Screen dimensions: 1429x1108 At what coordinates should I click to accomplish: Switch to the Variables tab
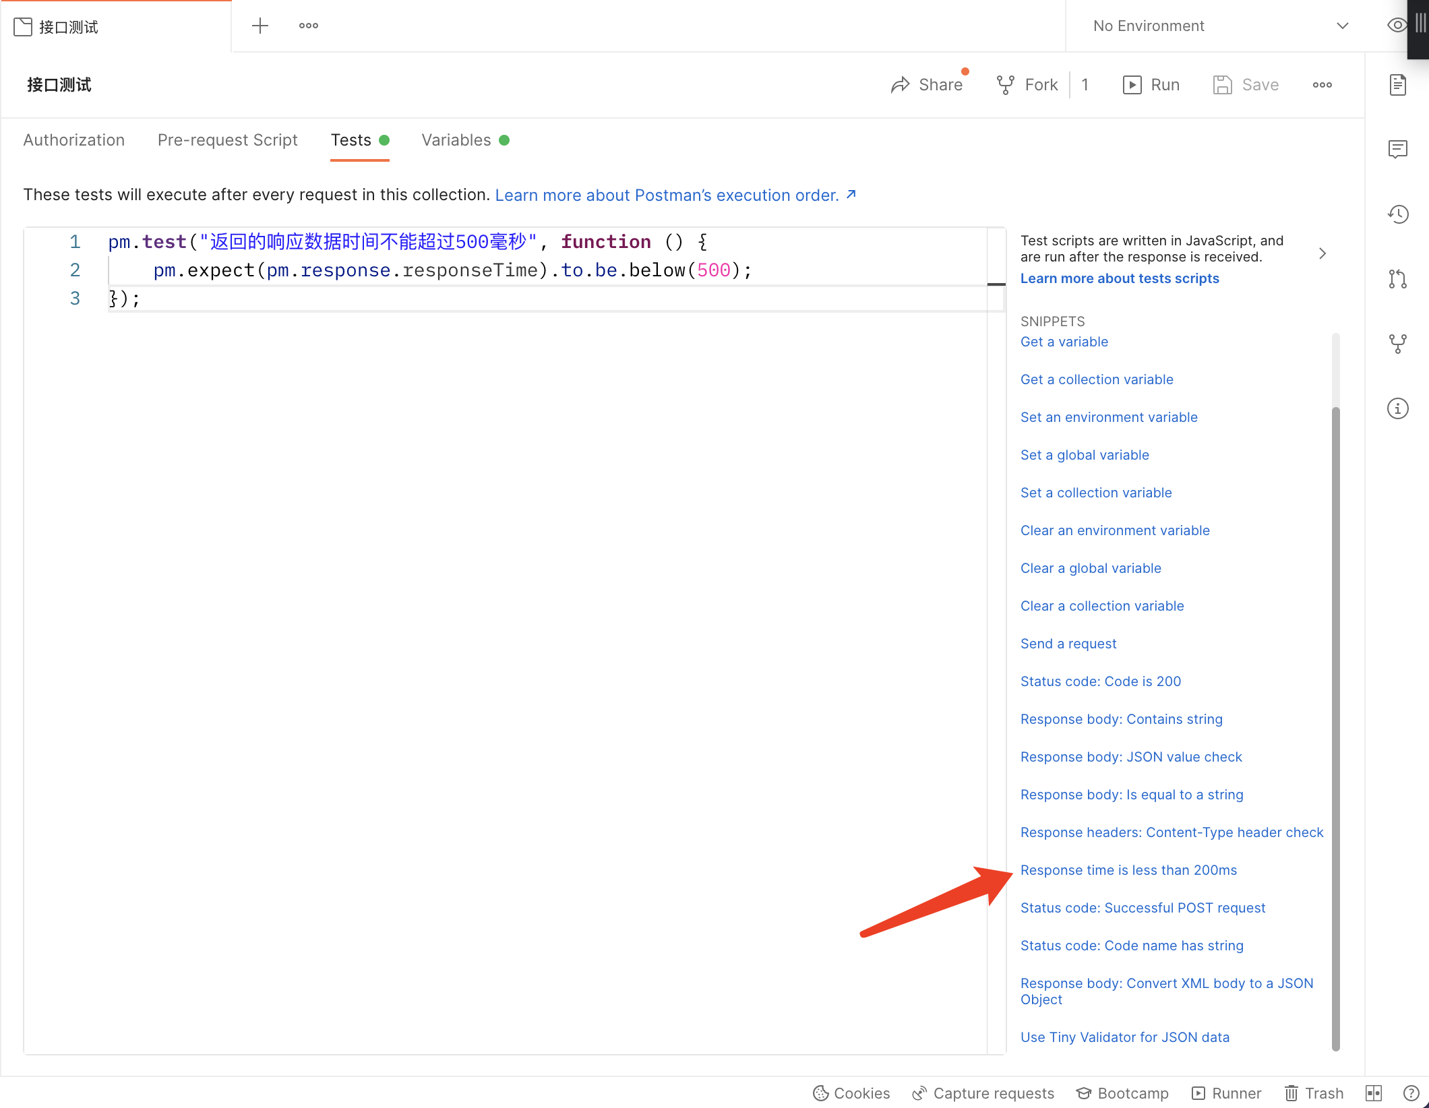point(456,140)
